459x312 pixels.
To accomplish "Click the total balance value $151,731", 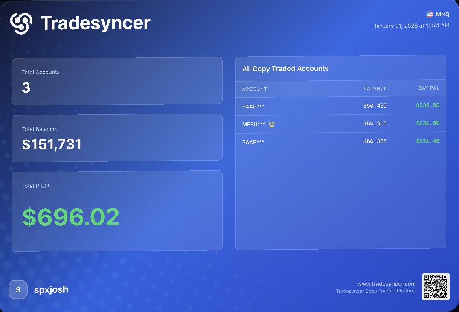I will [x=52, y=144].
